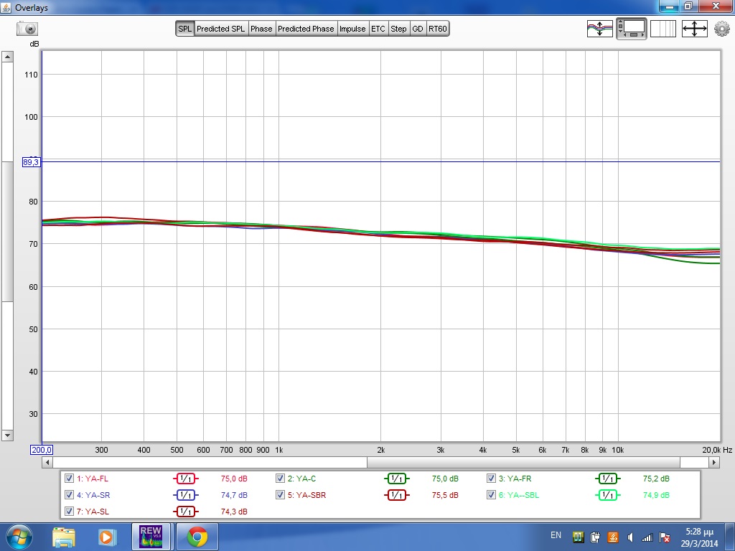
Task: Toggle the 7: YA-SL trace checkbox
Action: [x=70, y=511]
